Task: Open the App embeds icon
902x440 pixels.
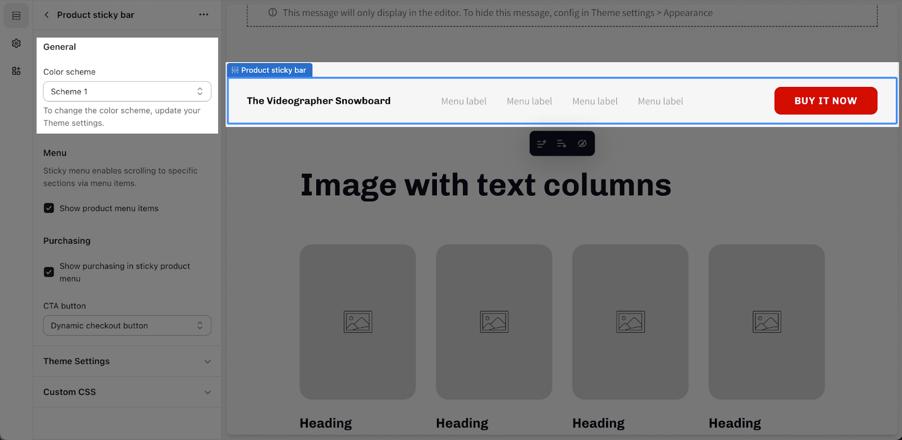Action: [x=16, y=71]
